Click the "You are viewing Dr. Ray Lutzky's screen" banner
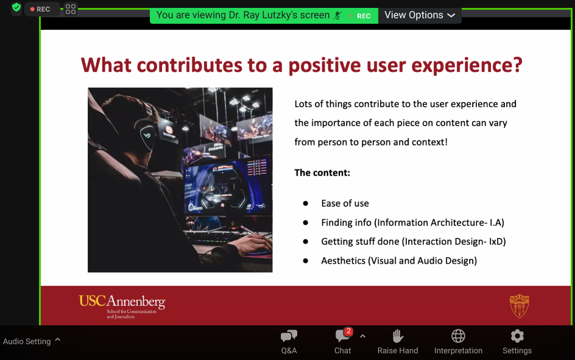Image resolution: width=575 pixels, height=360 pixels. 242,15
